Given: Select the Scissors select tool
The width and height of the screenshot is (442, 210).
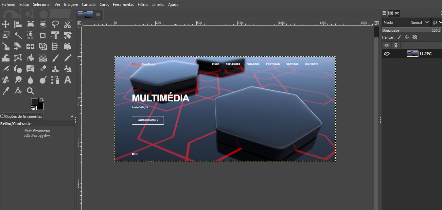Looking at the screenshot, I should coord(68,24).
